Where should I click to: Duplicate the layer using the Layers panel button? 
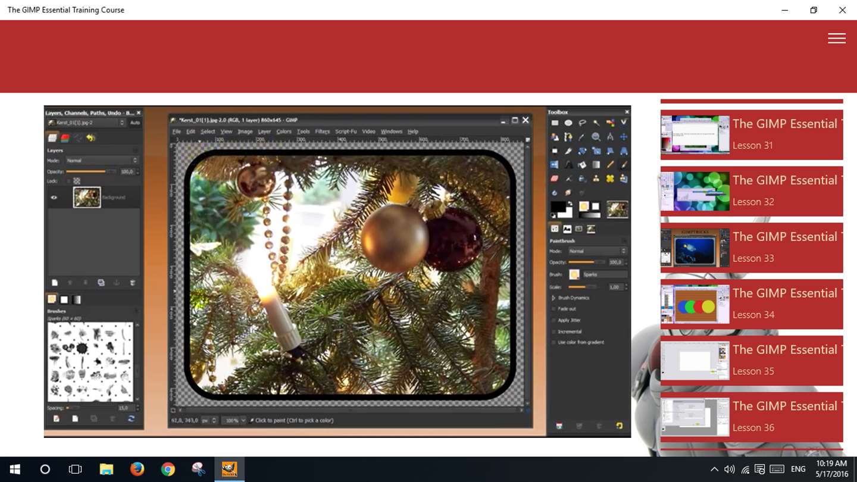(x=101, y=283)
